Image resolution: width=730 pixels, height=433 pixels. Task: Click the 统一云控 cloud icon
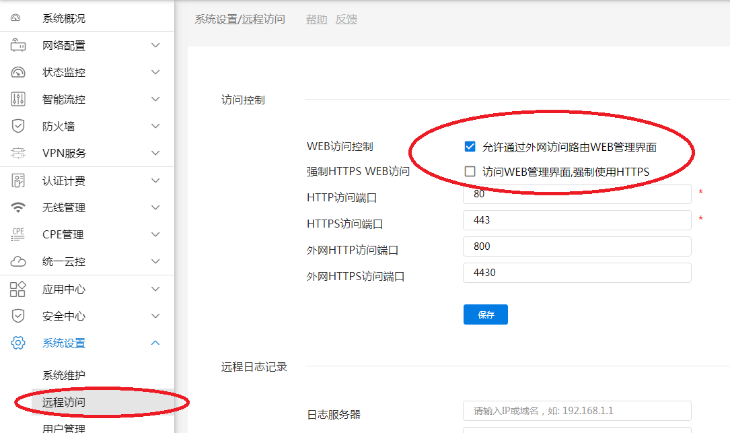click(18, 262)
